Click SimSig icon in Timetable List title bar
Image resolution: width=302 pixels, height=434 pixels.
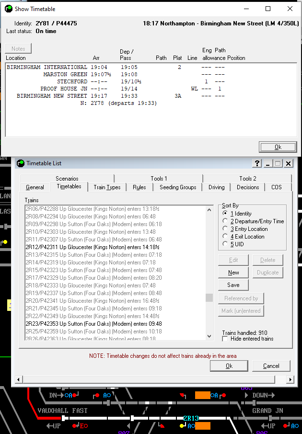21,163
